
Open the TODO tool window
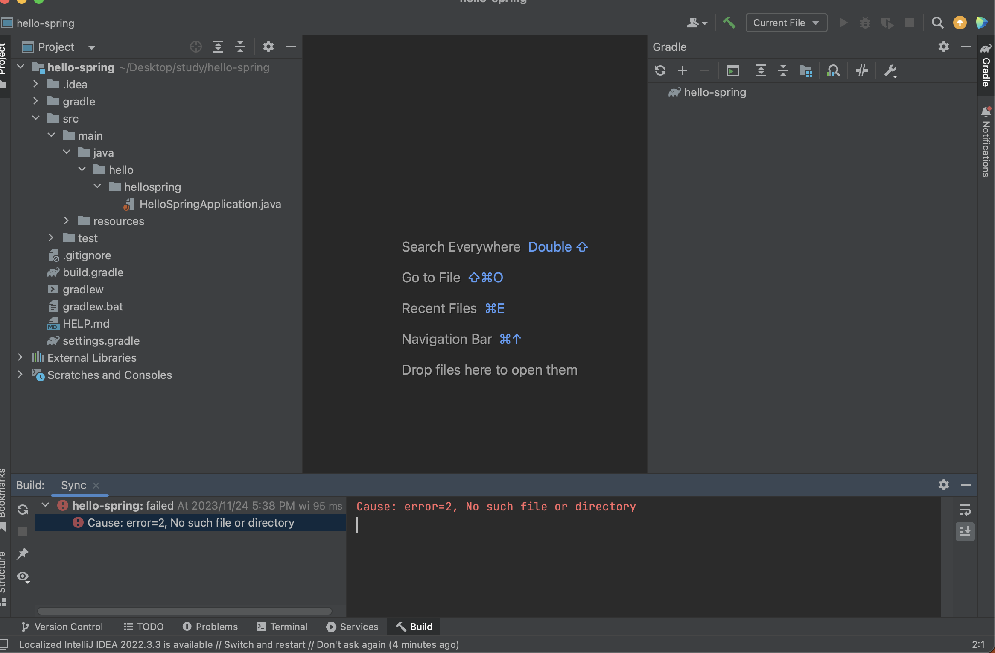click(x=144, y=627)
